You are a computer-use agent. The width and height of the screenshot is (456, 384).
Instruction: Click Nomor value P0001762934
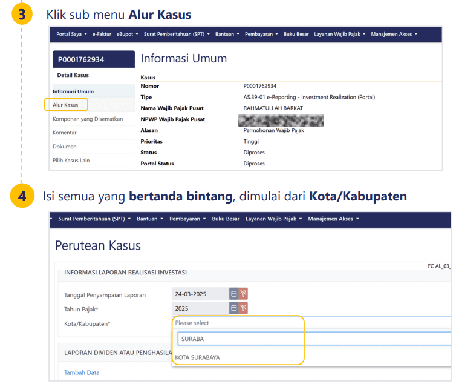(259, 86)
